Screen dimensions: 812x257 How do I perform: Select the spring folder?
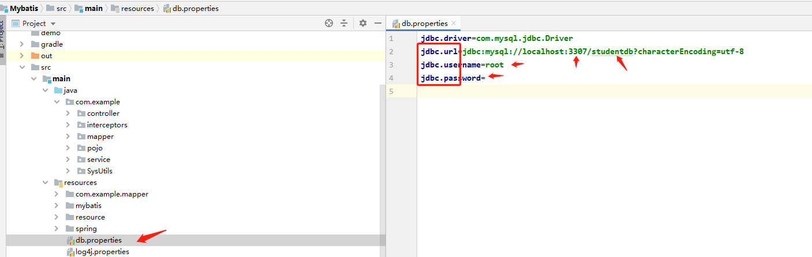86,229
